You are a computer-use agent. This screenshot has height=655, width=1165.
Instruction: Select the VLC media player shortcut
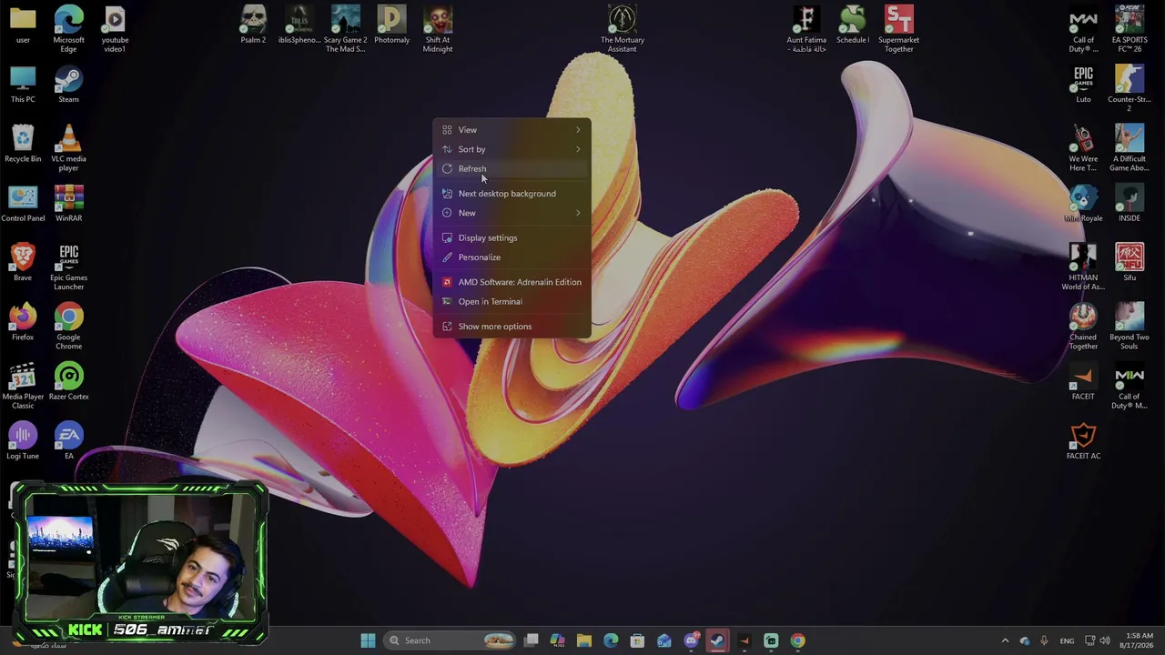[x=68, y=149]
